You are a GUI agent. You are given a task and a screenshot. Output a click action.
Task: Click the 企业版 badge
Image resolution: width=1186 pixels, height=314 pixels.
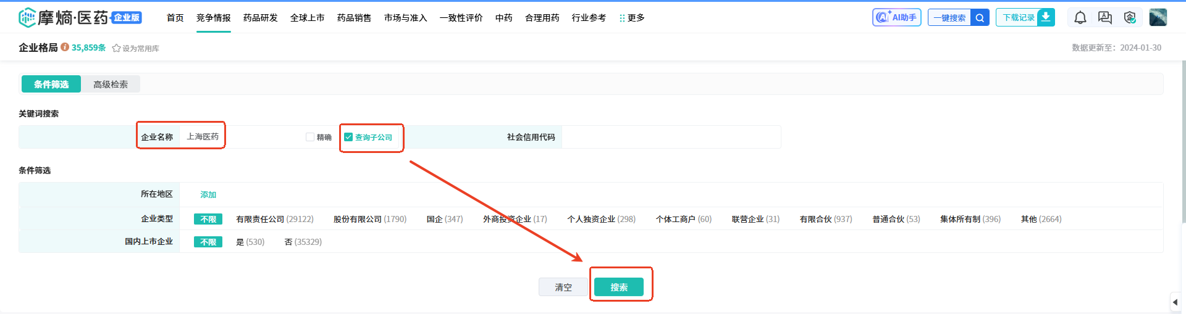click(x=127, y=17)
